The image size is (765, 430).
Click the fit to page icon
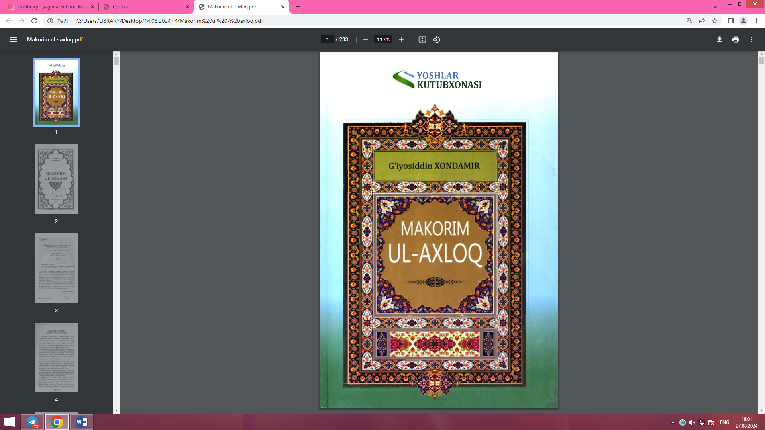point(422,39)
